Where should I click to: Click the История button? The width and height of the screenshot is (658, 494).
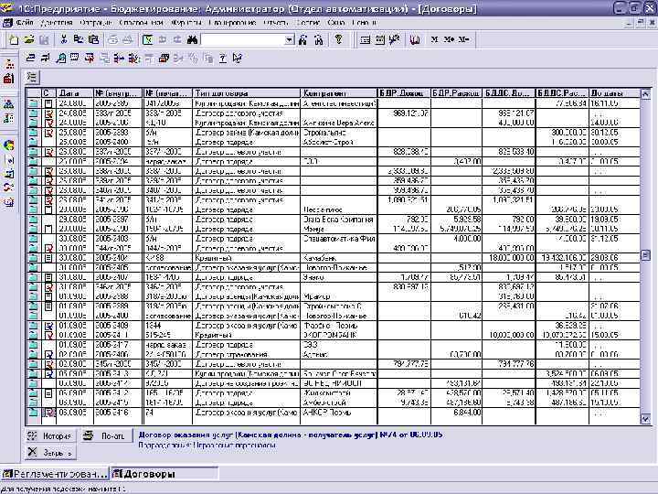(50, 436)
